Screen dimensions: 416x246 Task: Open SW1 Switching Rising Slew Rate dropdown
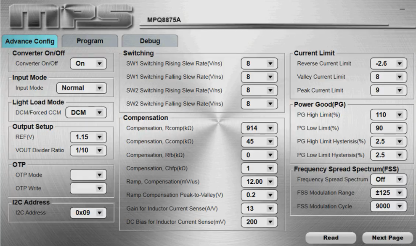(259, 63)
